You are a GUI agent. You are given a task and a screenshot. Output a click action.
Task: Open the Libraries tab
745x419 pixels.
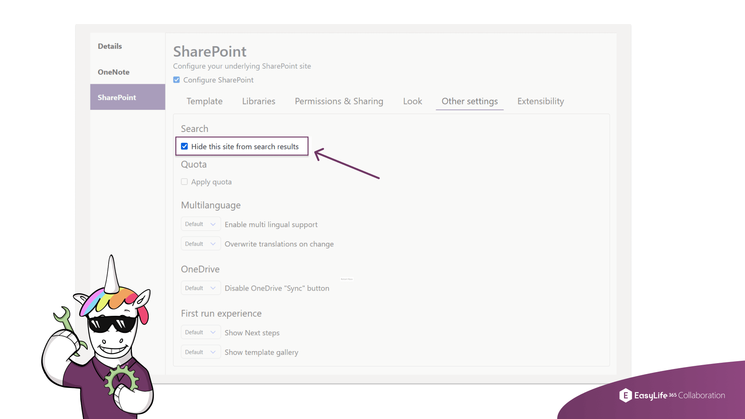[258, 101]
